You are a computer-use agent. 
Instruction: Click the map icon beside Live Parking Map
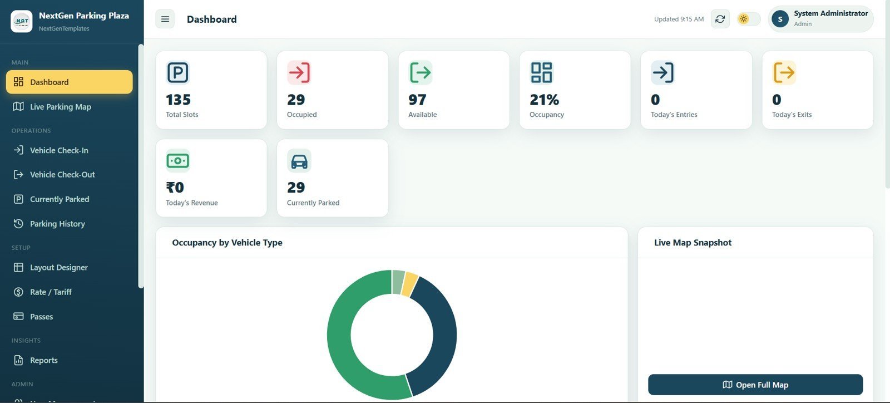18,106
